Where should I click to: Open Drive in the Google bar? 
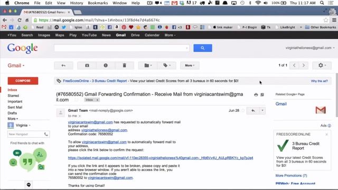click(135, 35)
